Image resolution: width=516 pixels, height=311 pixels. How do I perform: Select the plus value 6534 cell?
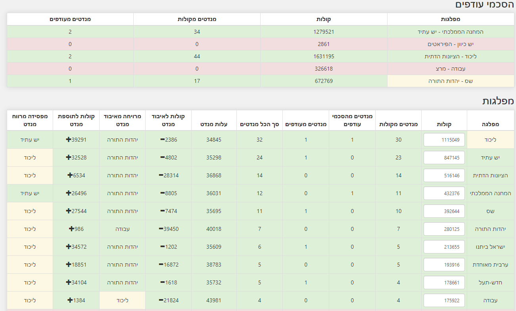[x=76, y=175]
